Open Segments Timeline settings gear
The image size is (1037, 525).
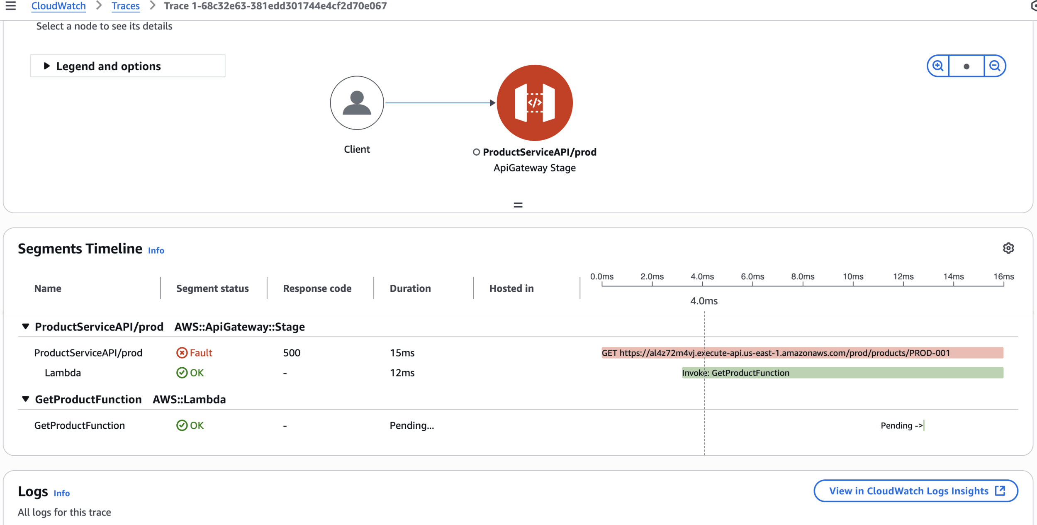(1008, 248)
